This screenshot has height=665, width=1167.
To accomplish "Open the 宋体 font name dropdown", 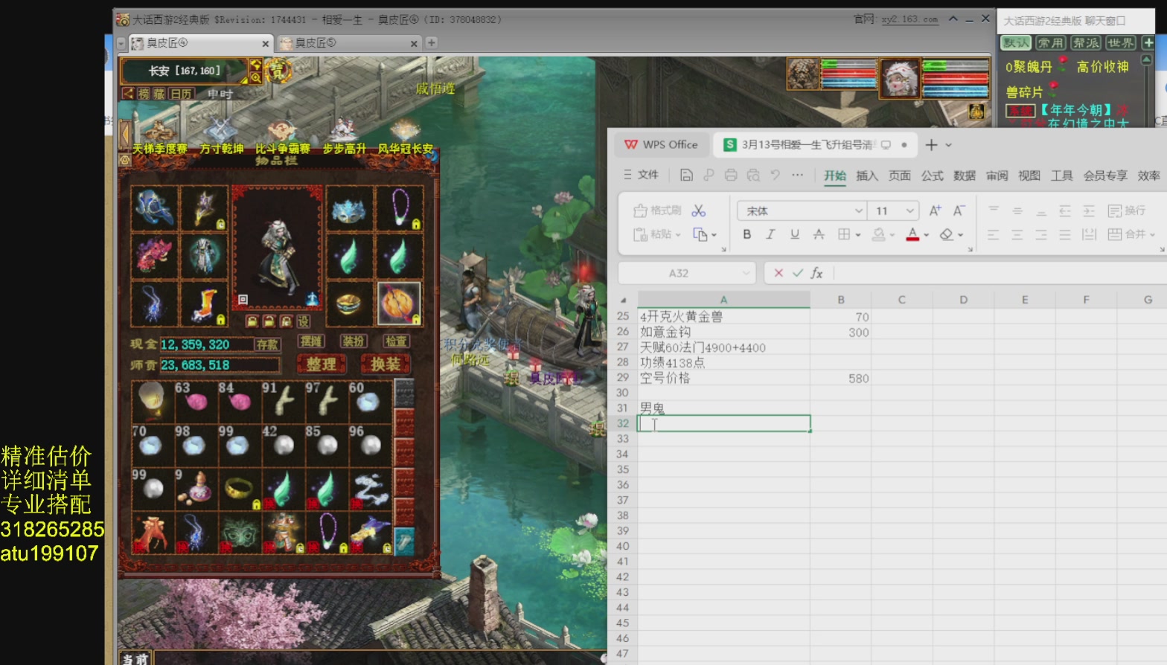I will coord(858,211).
